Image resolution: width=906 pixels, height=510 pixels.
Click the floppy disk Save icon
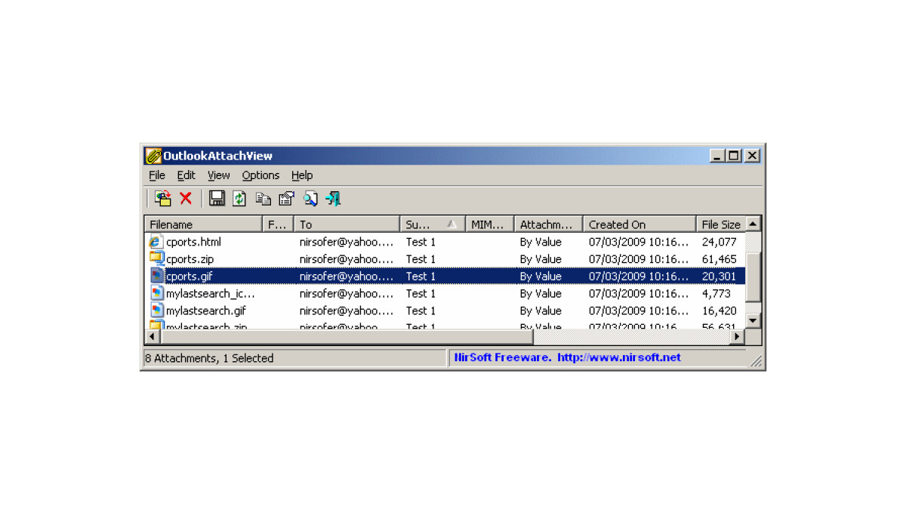point(217,199)
